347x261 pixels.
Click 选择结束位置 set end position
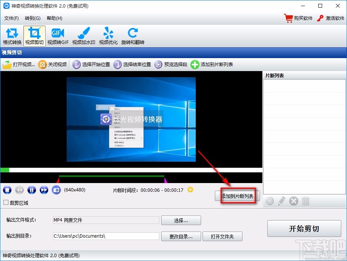tap(132, 65)
